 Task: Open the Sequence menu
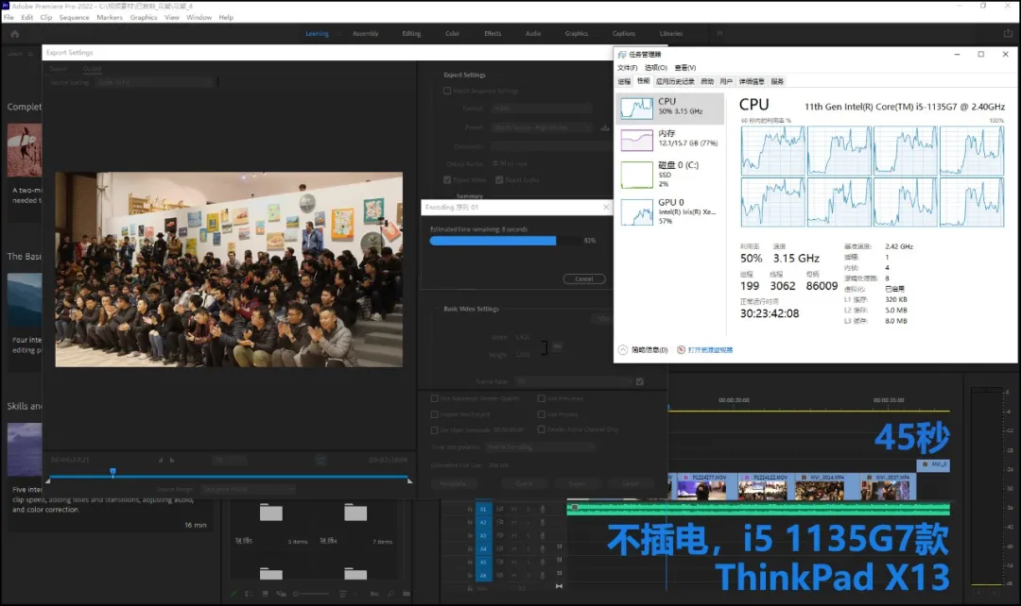(x=75, y=18)
